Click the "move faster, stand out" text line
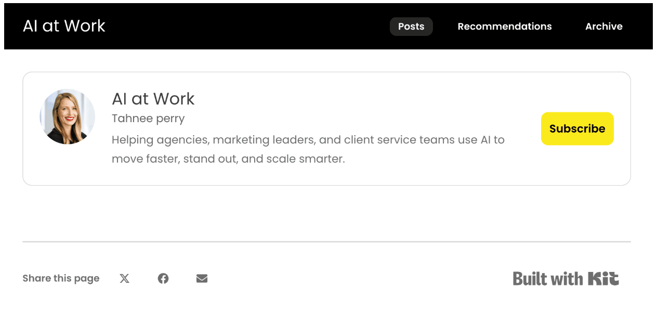657x313 pixels. pyautogui.click(x=228, y=159)
